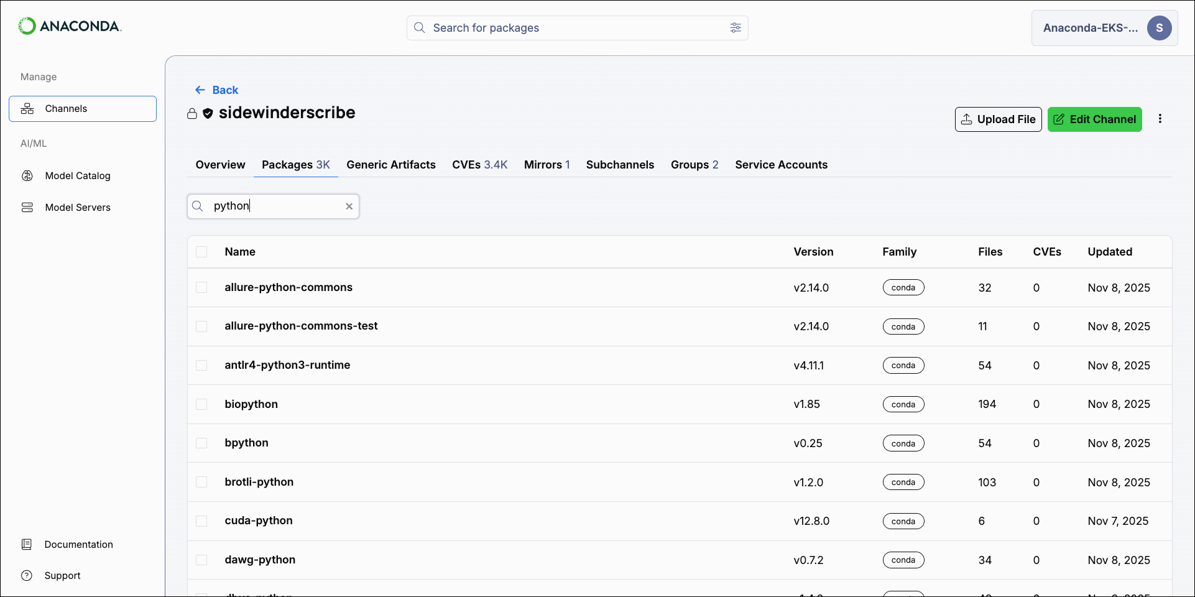The height and width of the screenshot is (597, 1195).
Task: Open the three-dot channel options menu
Action: tap(1160, 119)
